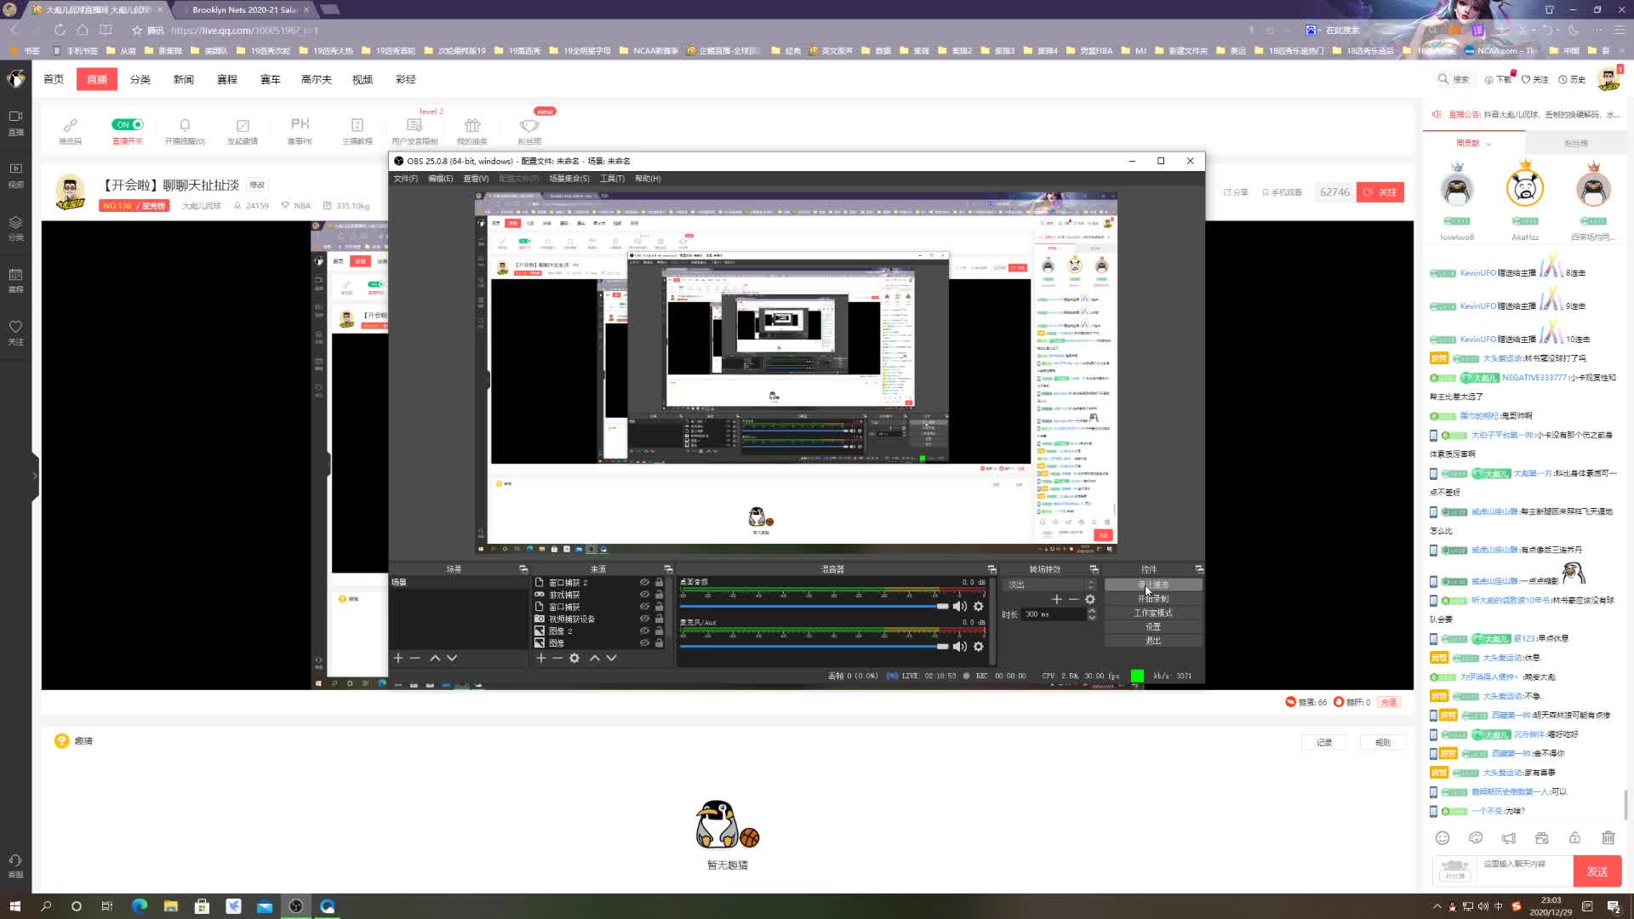Mute the desktop audio speaker icon
The image size is (1634, 919).
(x=960, y=606)
